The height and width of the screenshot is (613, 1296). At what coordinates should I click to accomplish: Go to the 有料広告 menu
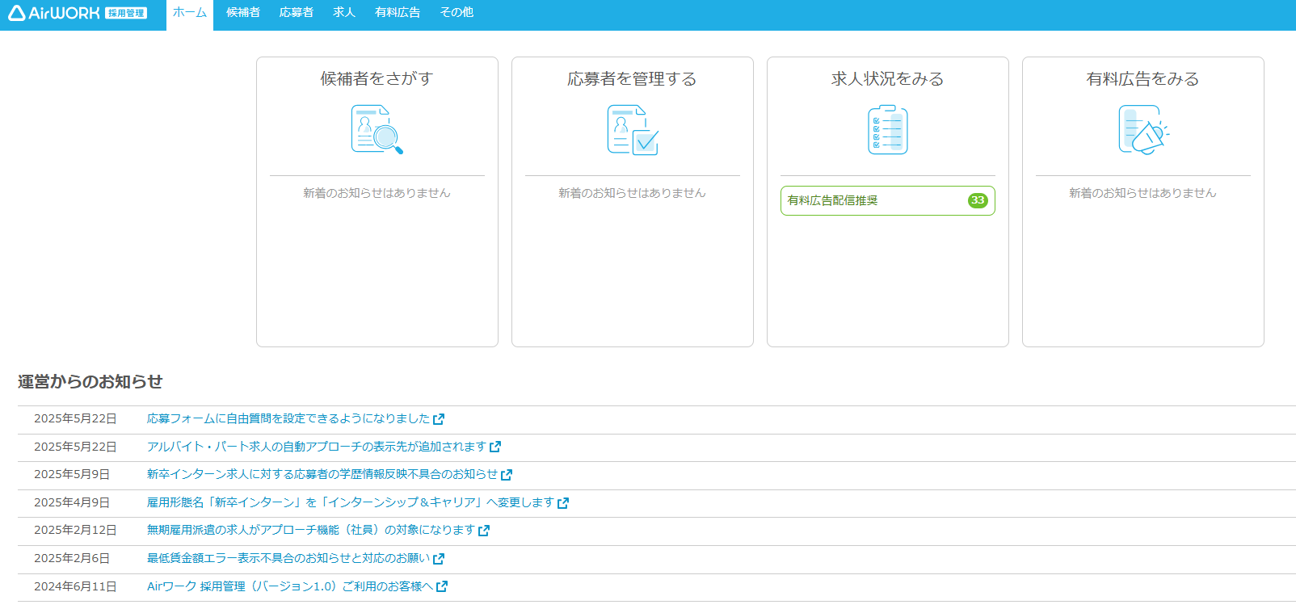[398, 13]
